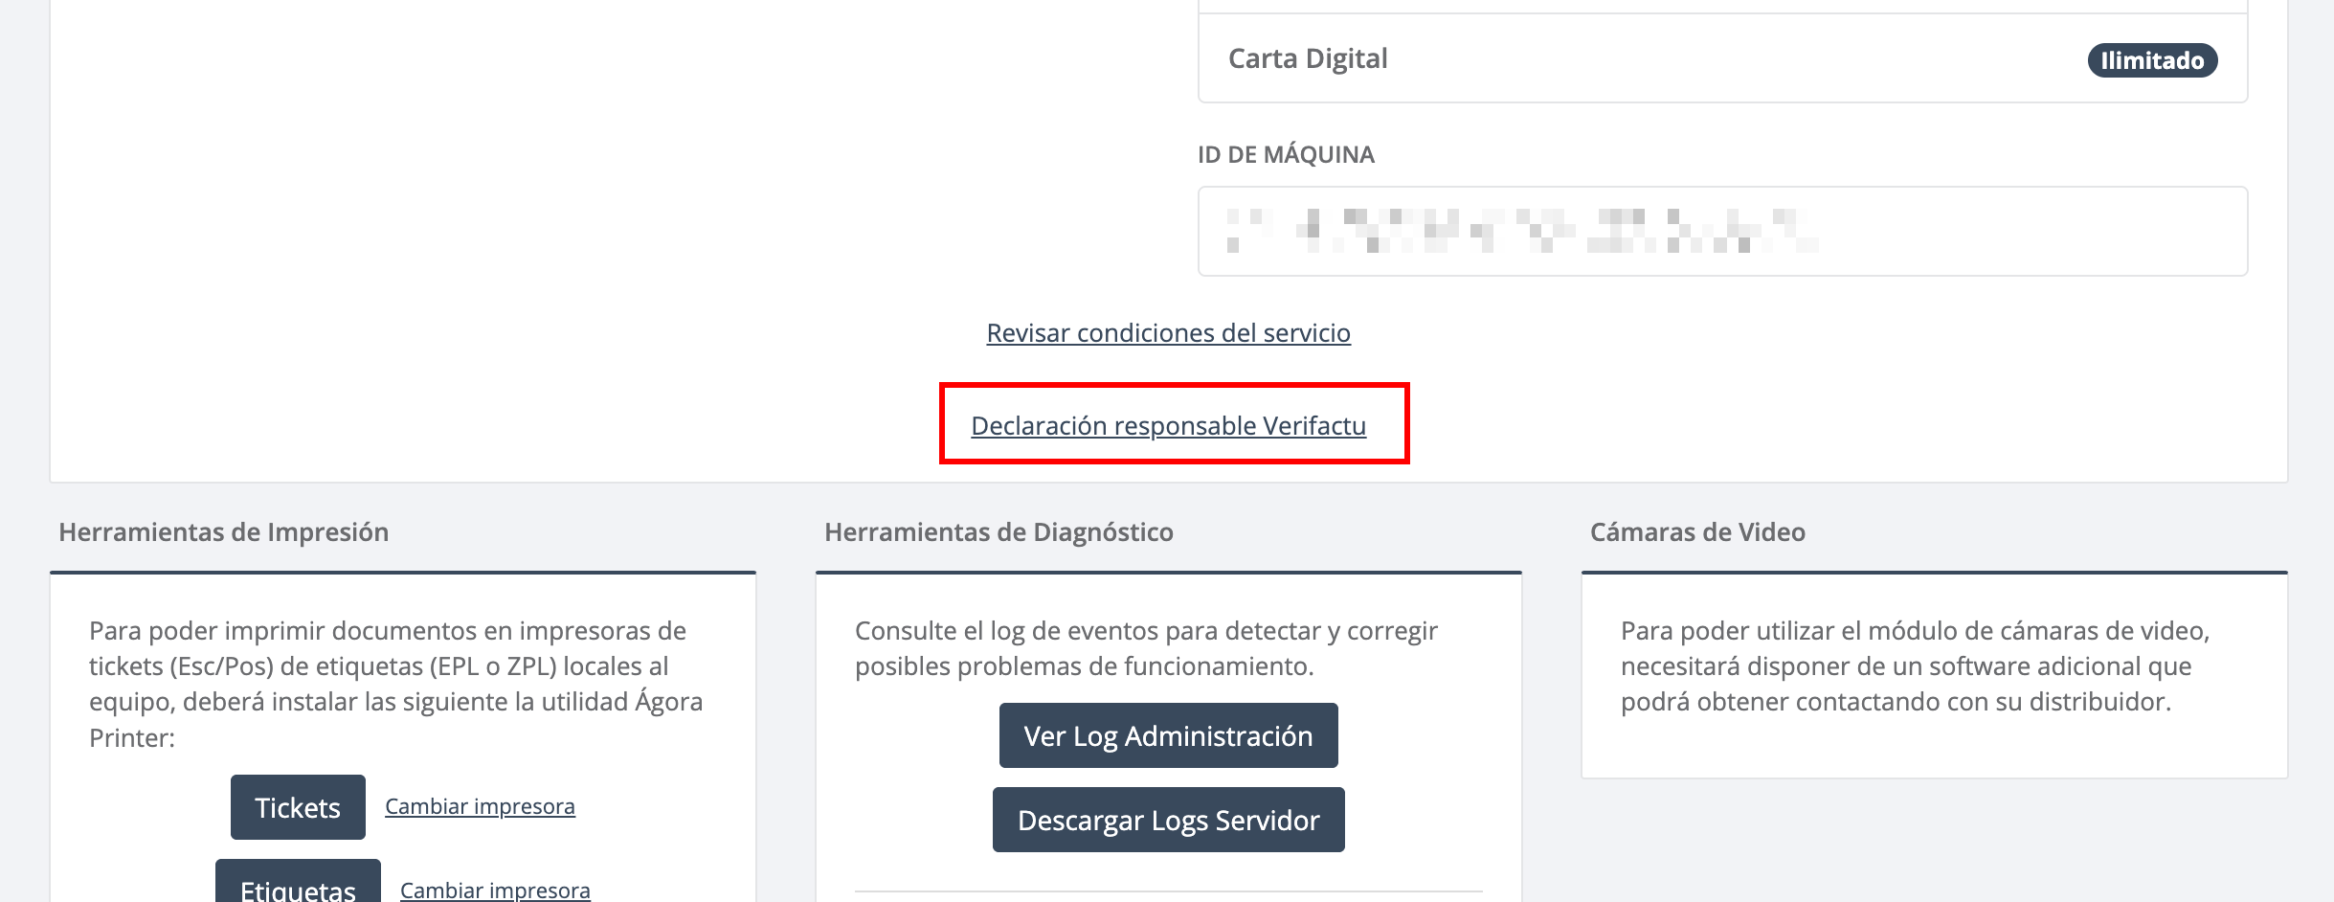Click the word Printer: above Tickets
The height and width of the screenshot is (902, 2334).
132,738
